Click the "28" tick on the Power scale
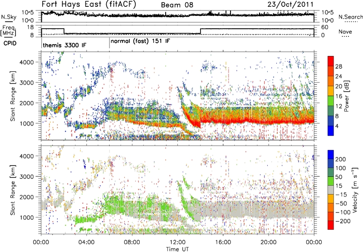The height and width of the screenshot is (252, 363). coord(338,66)
